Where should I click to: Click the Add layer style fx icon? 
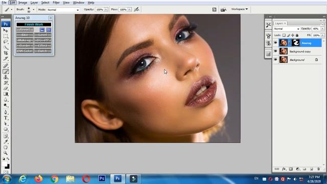pyautogui.click(x=284, y=169)
